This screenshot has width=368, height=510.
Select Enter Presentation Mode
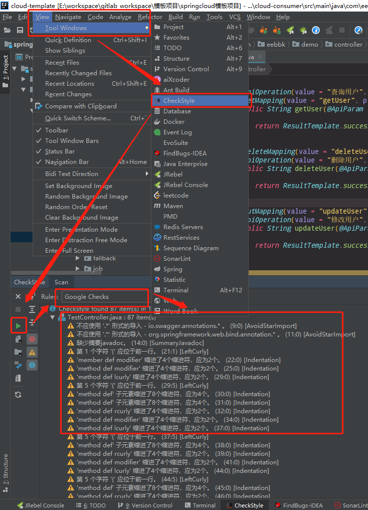pos(81,230)
